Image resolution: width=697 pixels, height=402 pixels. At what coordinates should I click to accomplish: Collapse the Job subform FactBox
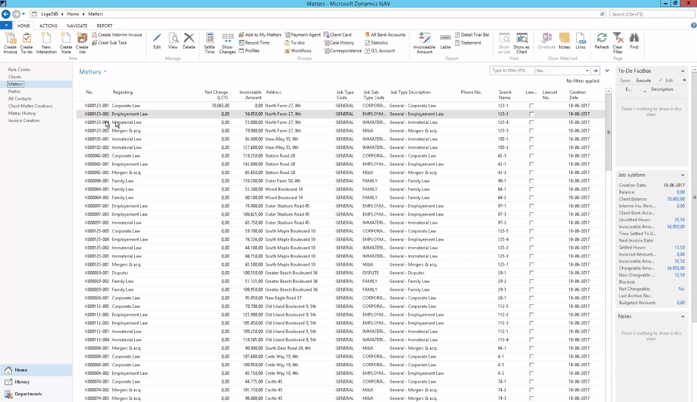683,175
